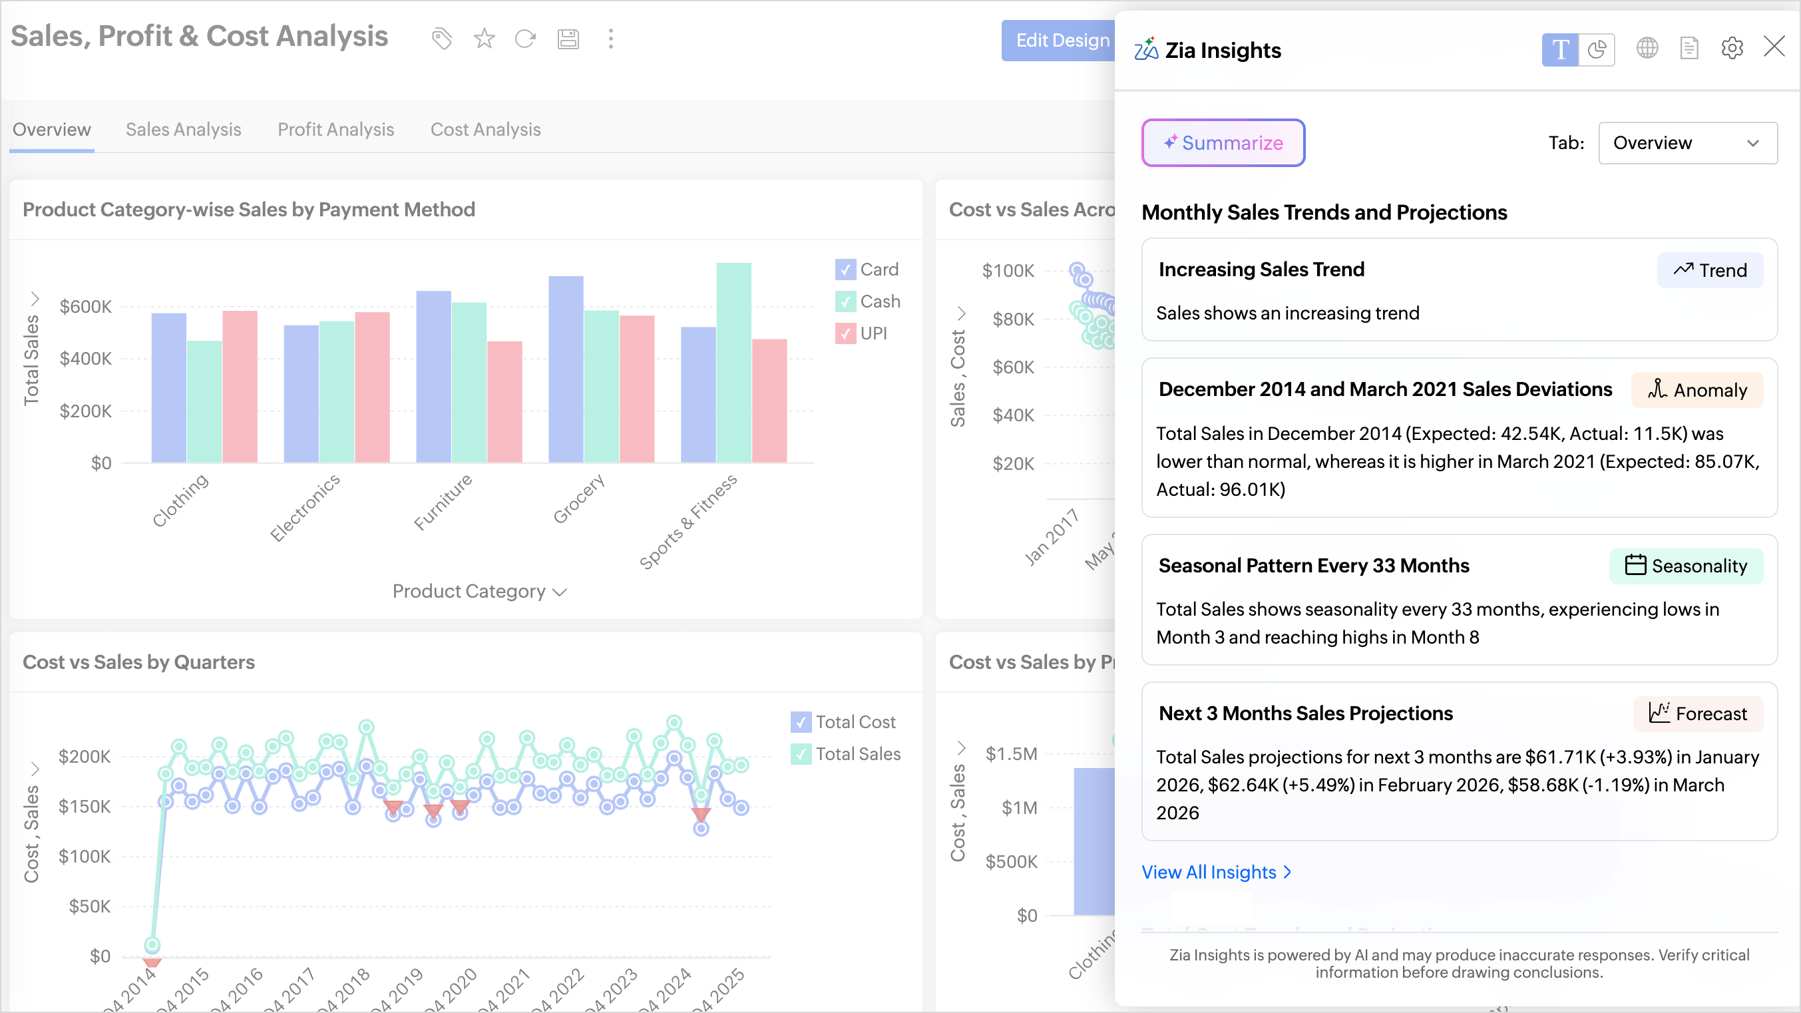Open the Tab Overview dropdown
Screen dimensions: 1801x1013
pyautogui.click(x=1688, y=142)
